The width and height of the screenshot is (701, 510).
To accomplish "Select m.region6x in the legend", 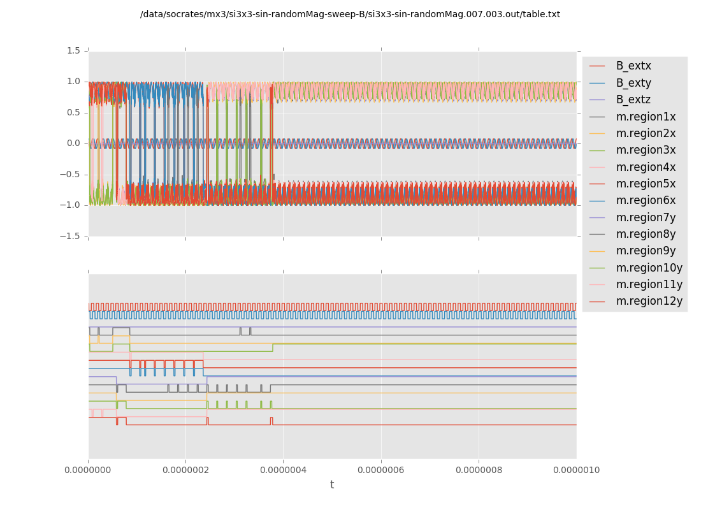I will pyautogui.click(x=646, y=200).
